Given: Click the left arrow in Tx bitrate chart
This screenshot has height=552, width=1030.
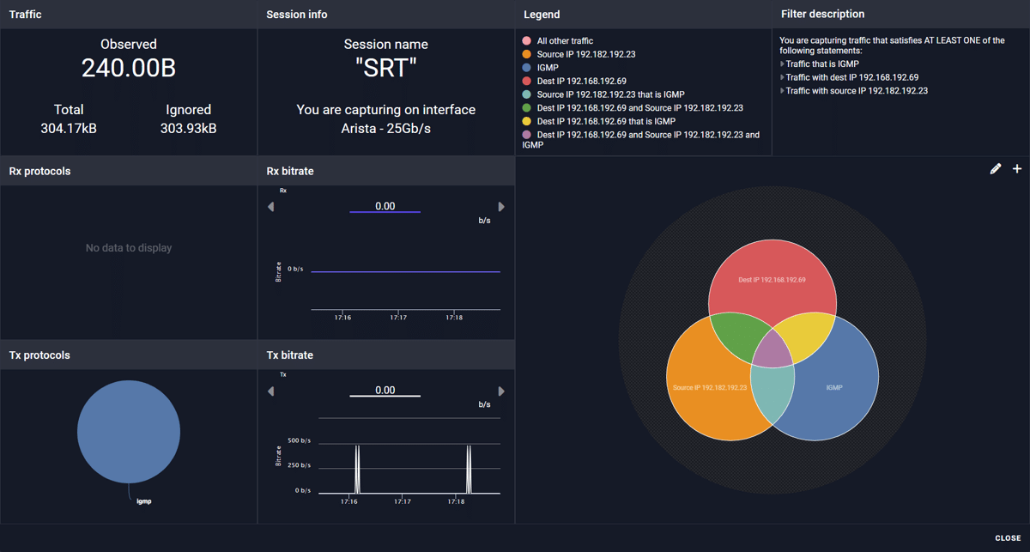Looking at the screenshot, I should click(x=271, y=391).
